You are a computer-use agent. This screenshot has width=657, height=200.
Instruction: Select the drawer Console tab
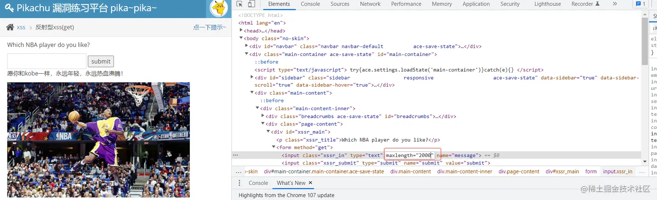pyautogui.click(x=258, y=183)
